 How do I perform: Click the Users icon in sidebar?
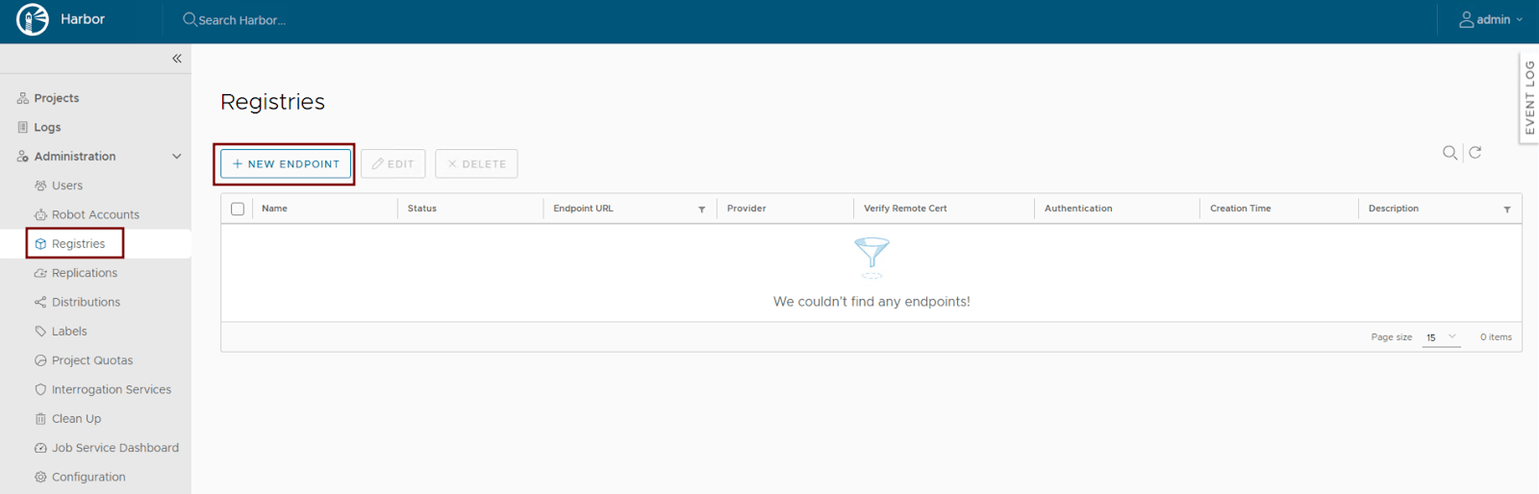[40, 185]
